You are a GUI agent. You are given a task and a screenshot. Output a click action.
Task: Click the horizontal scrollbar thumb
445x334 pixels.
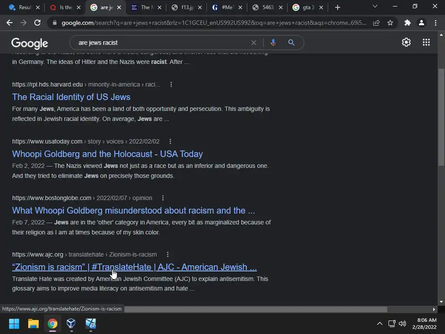pyautogui.click(x=256, y=309)
